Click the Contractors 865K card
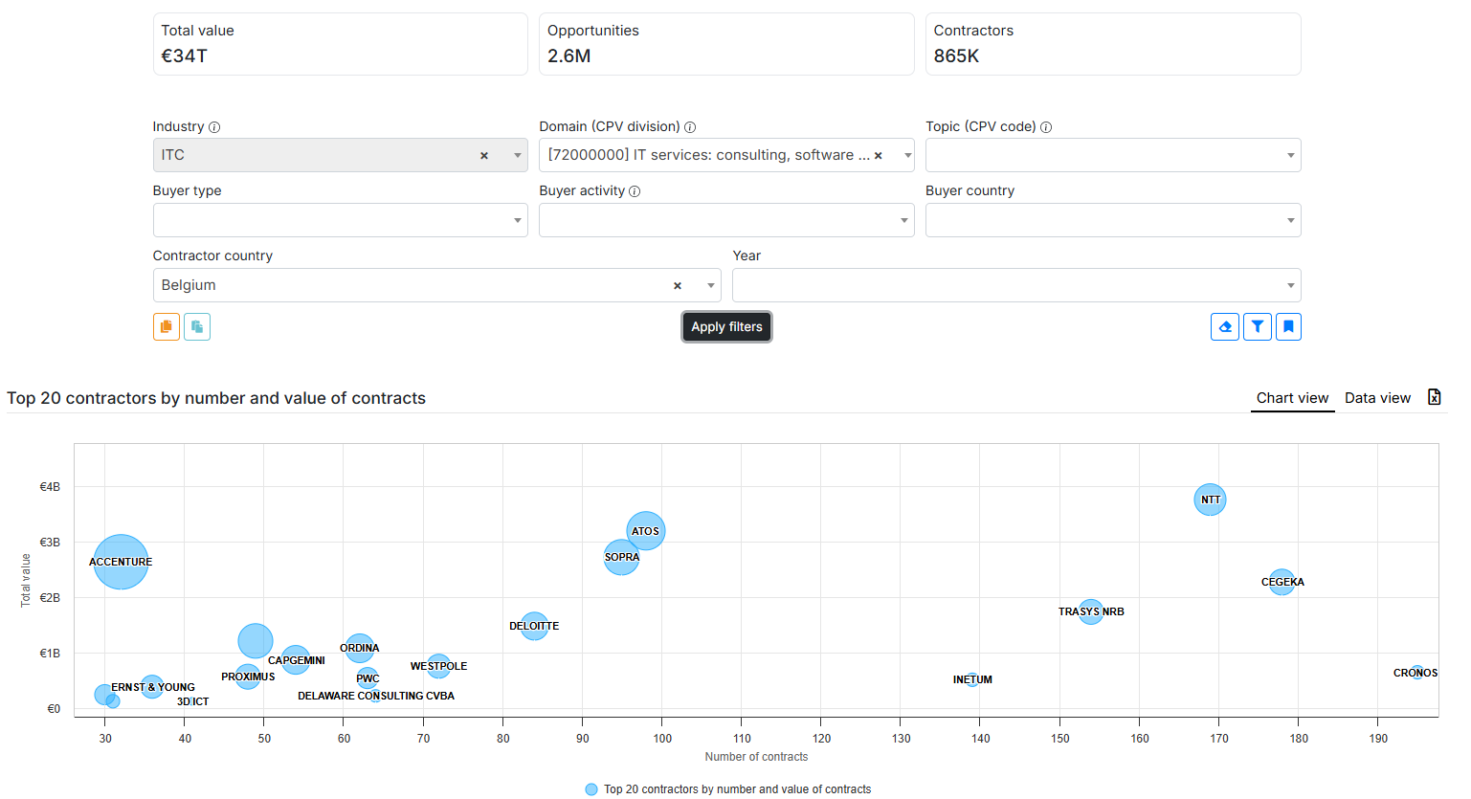1471x799 pixels. tap(1113, 44)
